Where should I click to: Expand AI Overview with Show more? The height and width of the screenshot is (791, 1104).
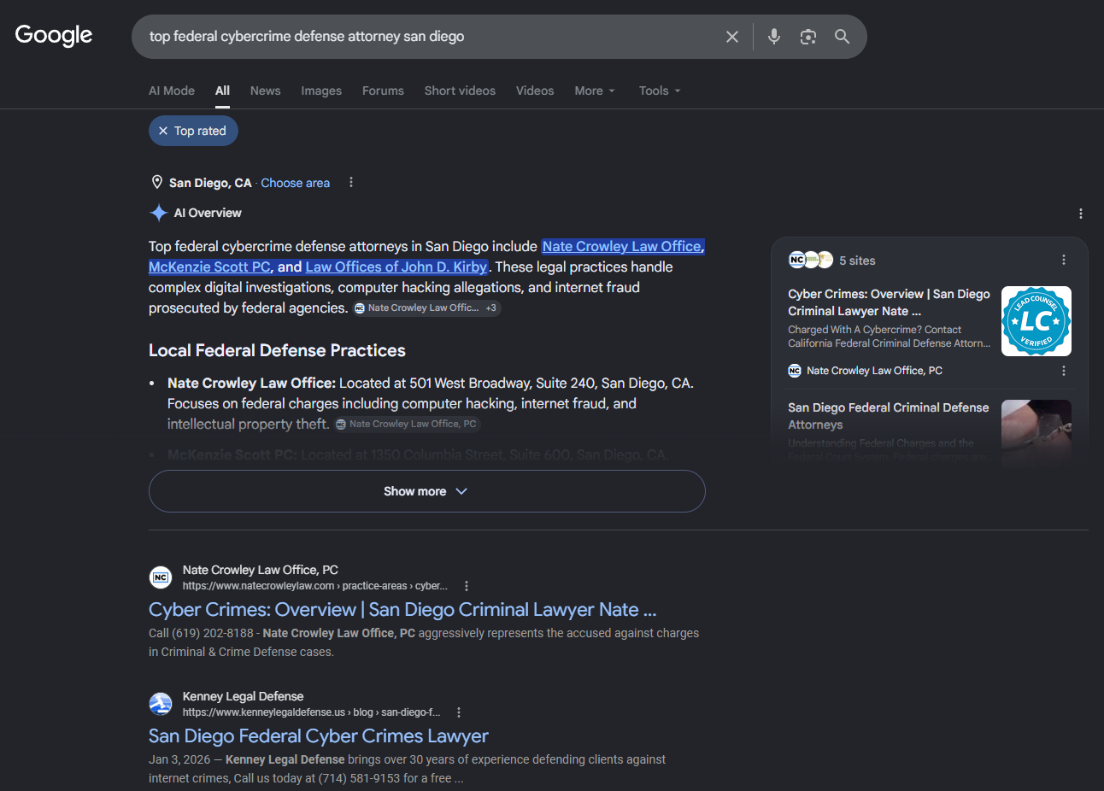point(426,491)
